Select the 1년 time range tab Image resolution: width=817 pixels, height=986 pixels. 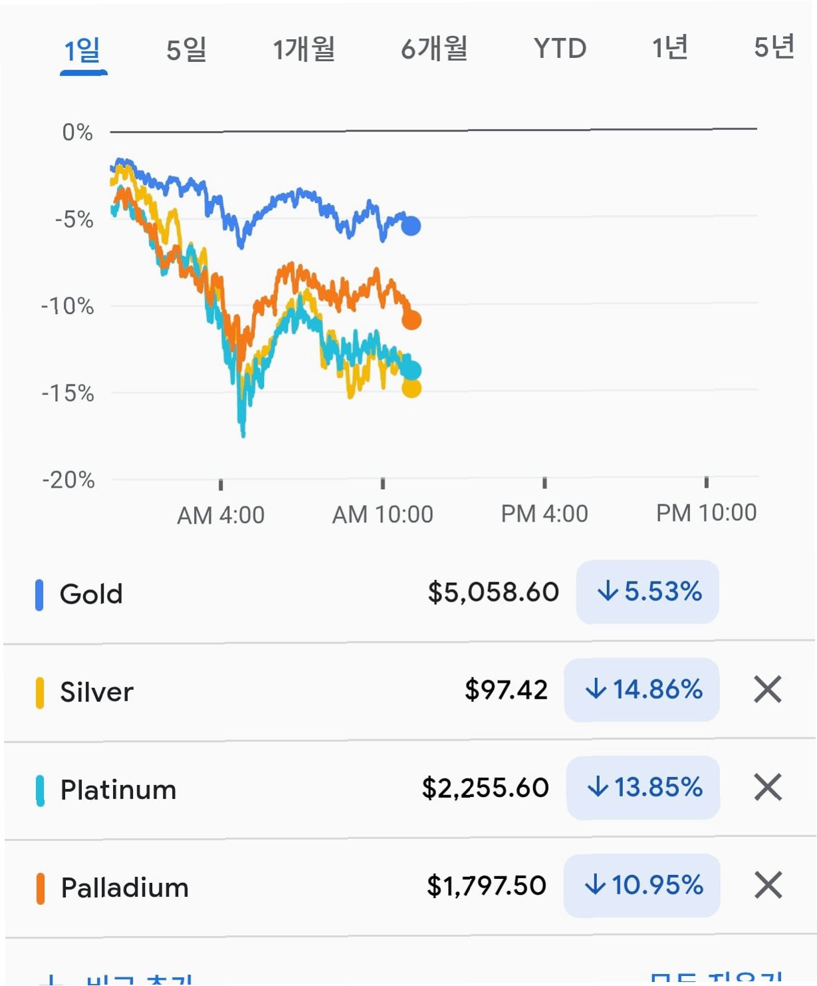[669, 48]
